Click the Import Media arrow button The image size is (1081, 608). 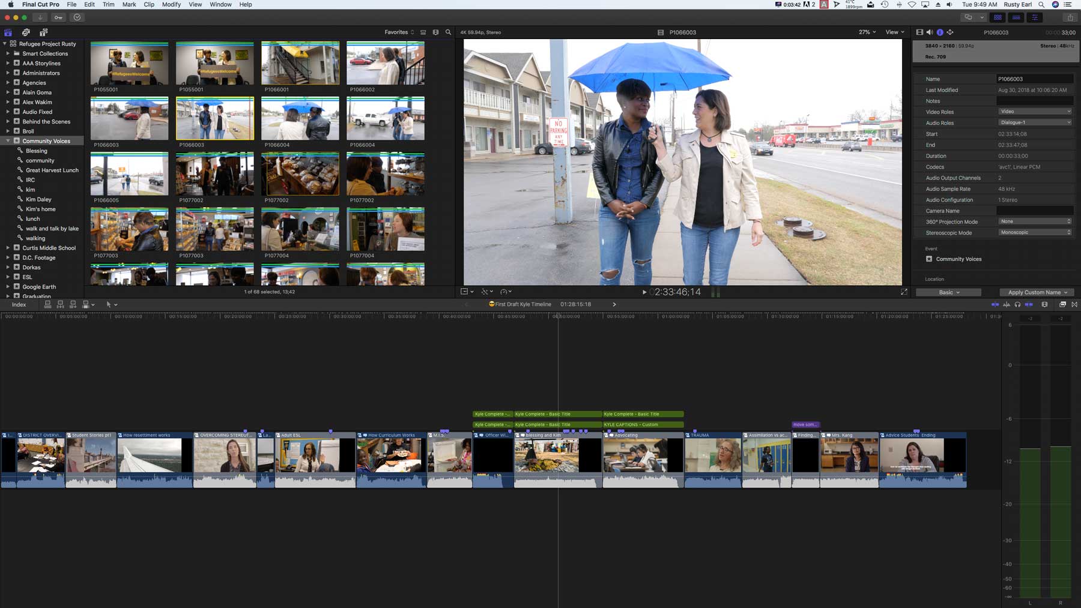click(41, 17)
